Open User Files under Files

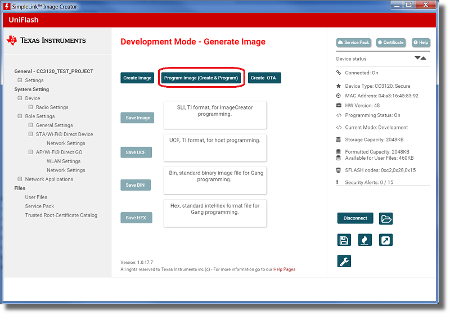pos(36,197)
